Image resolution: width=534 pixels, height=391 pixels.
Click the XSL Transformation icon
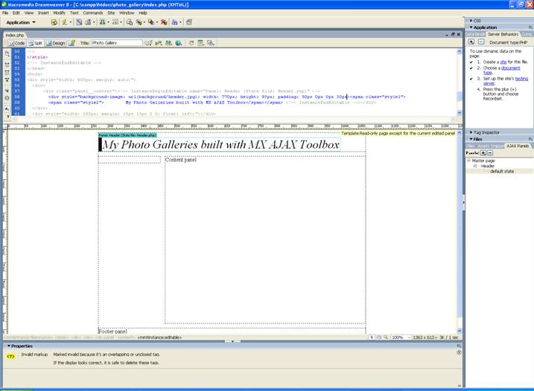(x=189, y=22)
